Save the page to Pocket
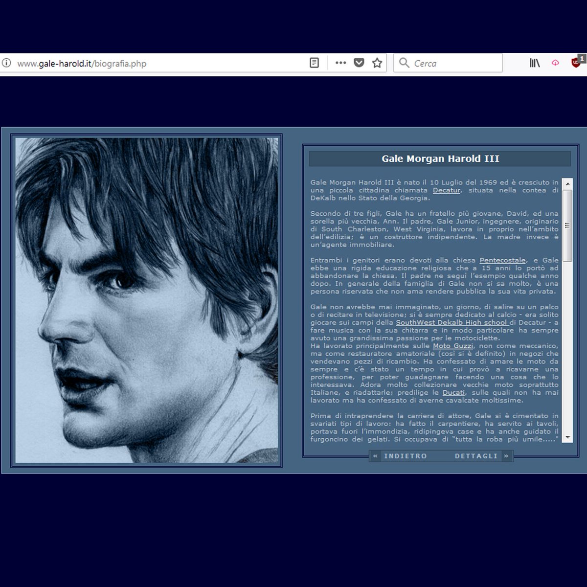Viewport: 587px width, 587px height. 359,63
